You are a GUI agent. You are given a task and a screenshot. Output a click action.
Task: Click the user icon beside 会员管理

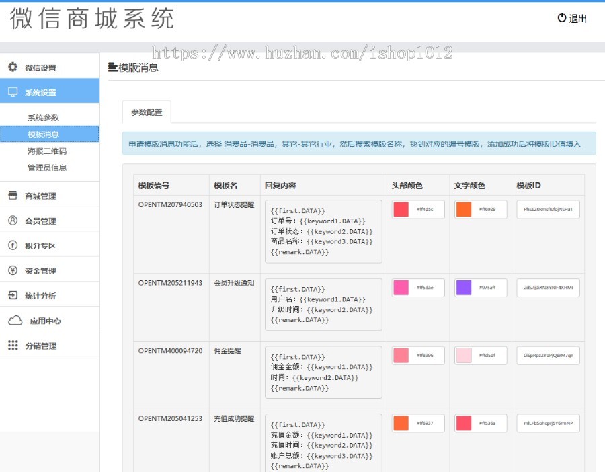(x=13, y=221)
